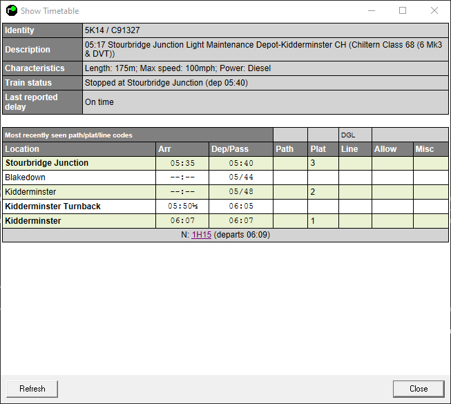Click the train status text field
The height and width of the screenshot is (404, 451).
166,83
